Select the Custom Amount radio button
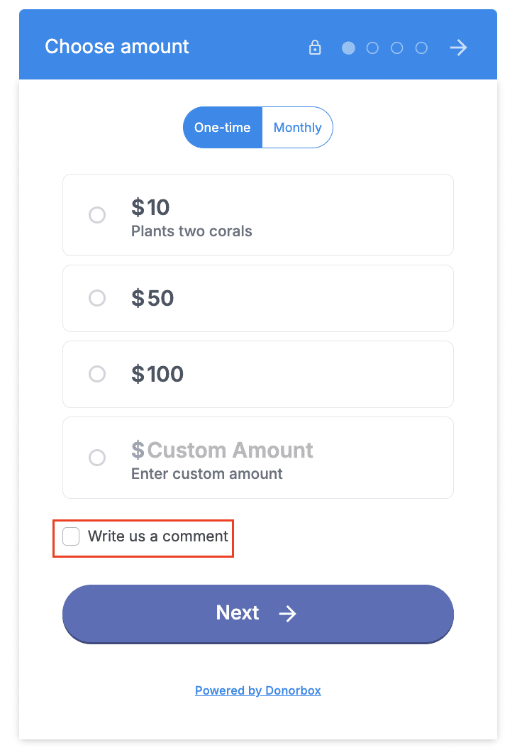 97,458
